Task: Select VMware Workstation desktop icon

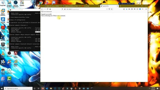Action: click(3, 12)
